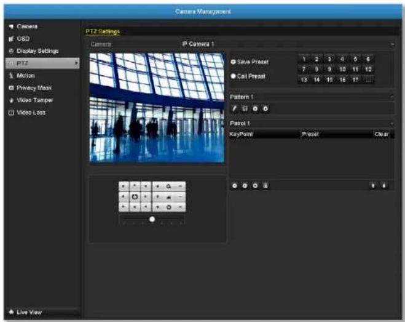Choose preset number 3

[x=329, y=59]
